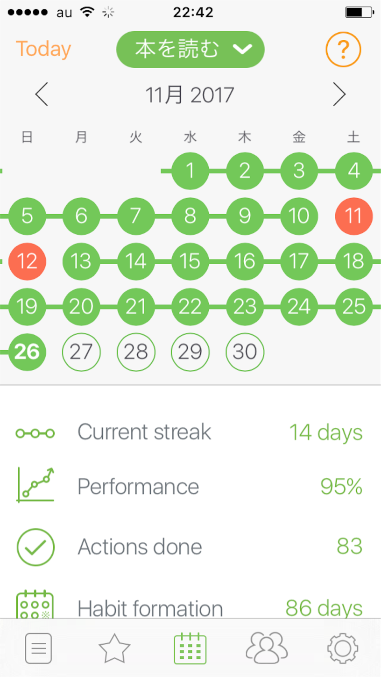Mark day 30 as done
This screenshot has width=381, height=677.
[245, 352]
